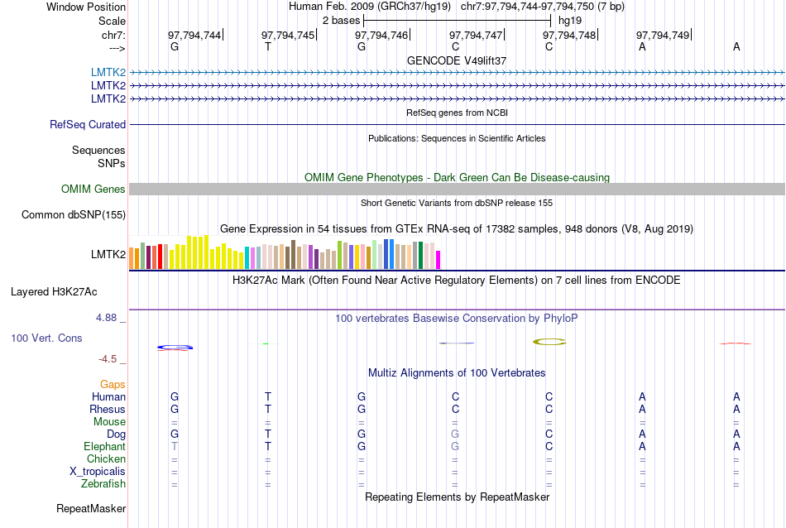Click 'Publications: Sequences in Scientific Articles' title
The width and height of the screenshot is (786, 528).
tap(457, 138)
